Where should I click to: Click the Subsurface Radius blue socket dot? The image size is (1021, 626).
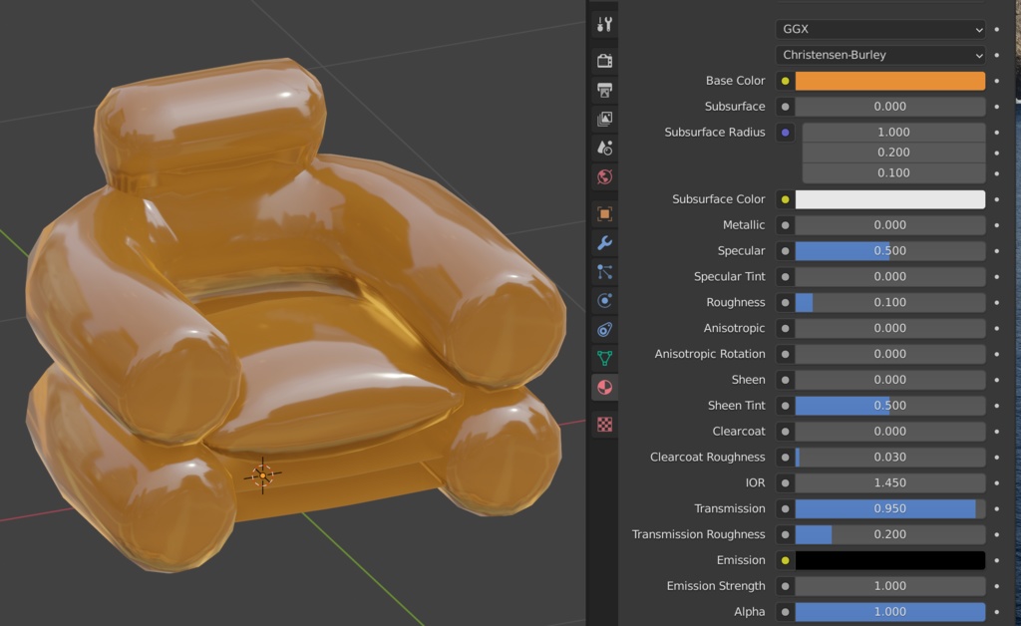[x=786, y=133]
